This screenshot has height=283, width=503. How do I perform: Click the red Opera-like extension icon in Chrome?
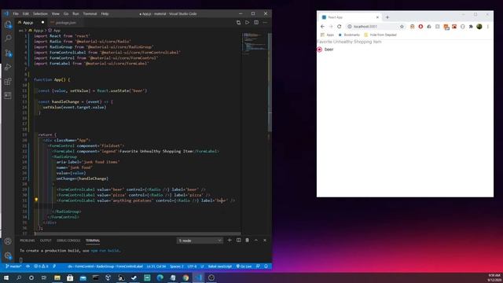click(x=420, y=27)
